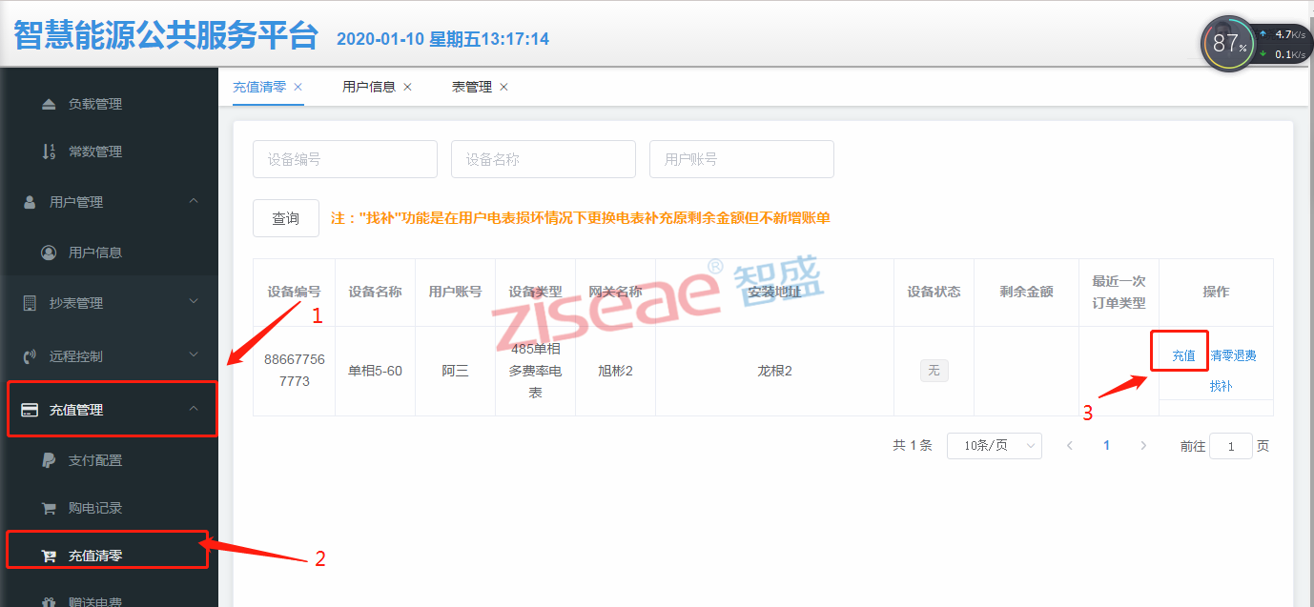This screenshot has height=607, width=1314.
Task: Open the 充值清零 sidebar menu item
Action: coord(95,556)
